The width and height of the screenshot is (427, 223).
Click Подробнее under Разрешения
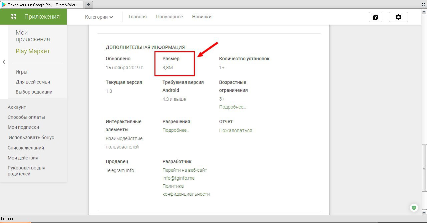tap(176, 130)
